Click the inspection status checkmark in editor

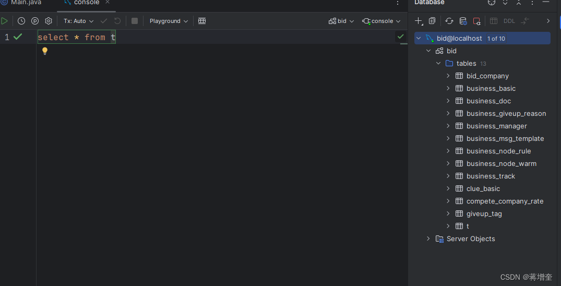point(401,37)
